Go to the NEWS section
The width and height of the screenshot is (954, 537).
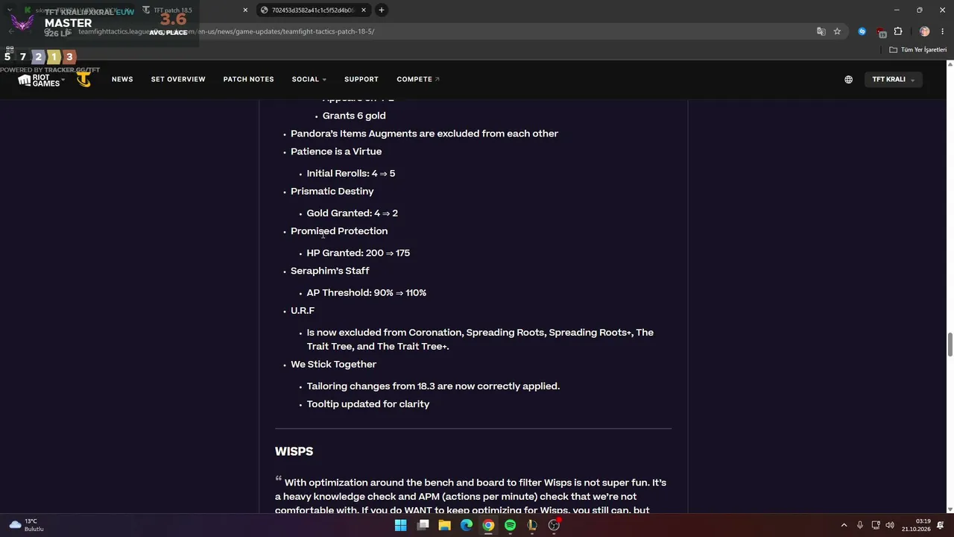122,79
